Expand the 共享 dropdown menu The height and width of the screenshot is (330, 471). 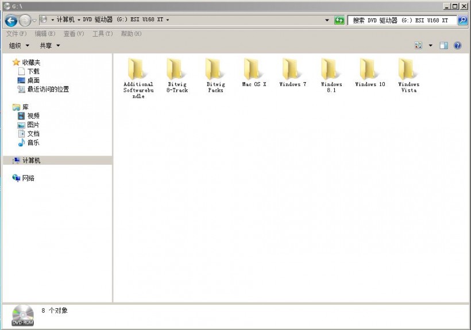[49, 45]
